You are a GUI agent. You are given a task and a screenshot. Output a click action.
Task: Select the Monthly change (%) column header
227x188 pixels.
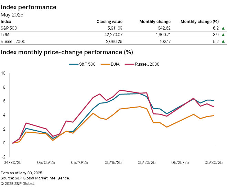pos(201,21)
